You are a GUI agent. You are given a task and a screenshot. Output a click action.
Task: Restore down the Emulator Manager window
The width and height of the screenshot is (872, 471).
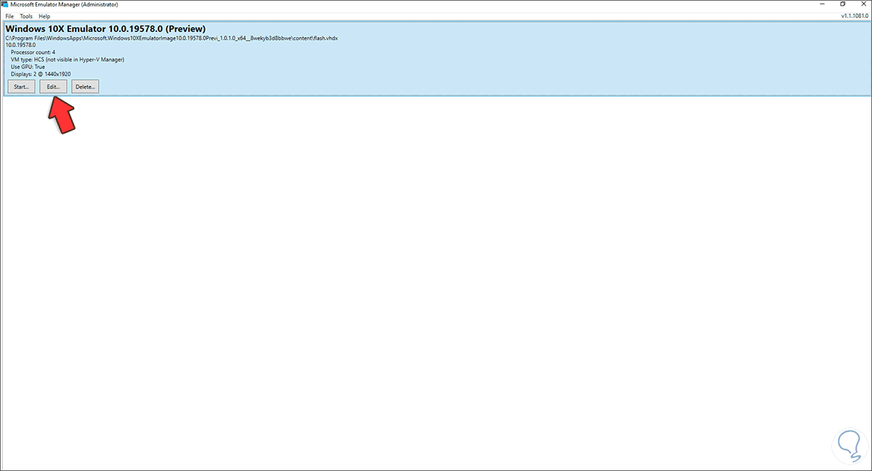pyautogui.click(x=843, y=4)
